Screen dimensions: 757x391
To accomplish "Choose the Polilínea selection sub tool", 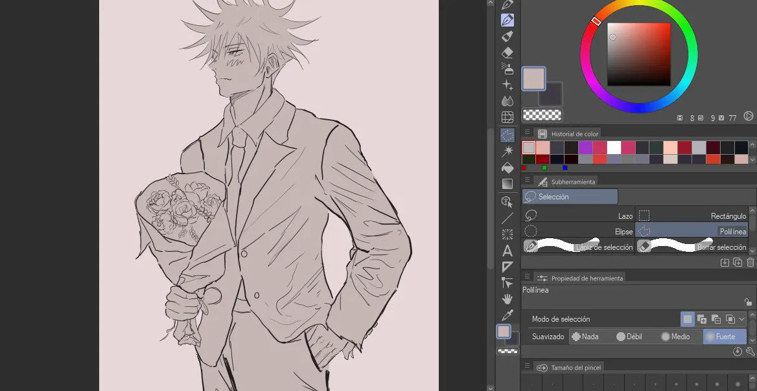I will point(692,231).
